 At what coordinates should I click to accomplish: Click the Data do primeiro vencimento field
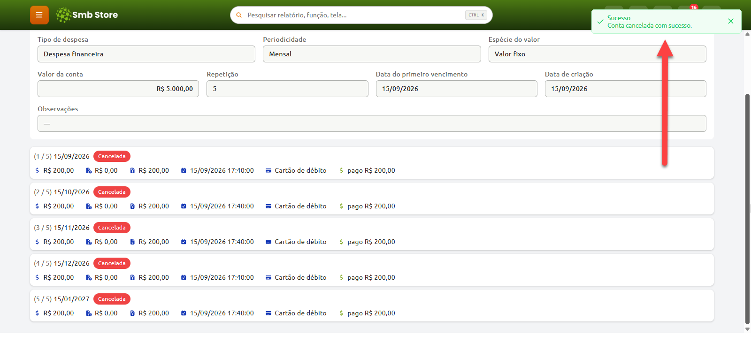[456, 89]
